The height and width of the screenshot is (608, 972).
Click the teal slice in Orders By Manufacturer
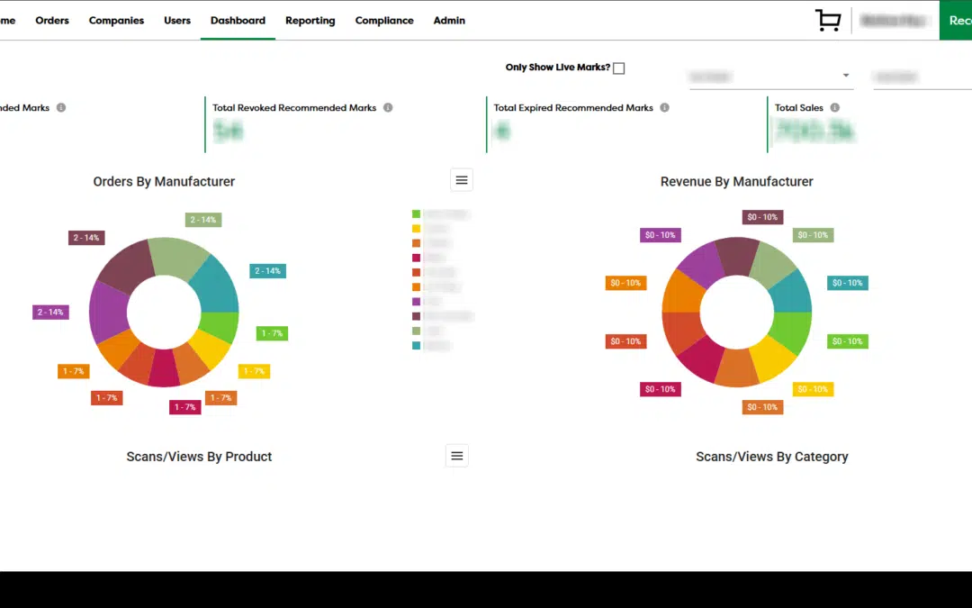pos(216,282)
